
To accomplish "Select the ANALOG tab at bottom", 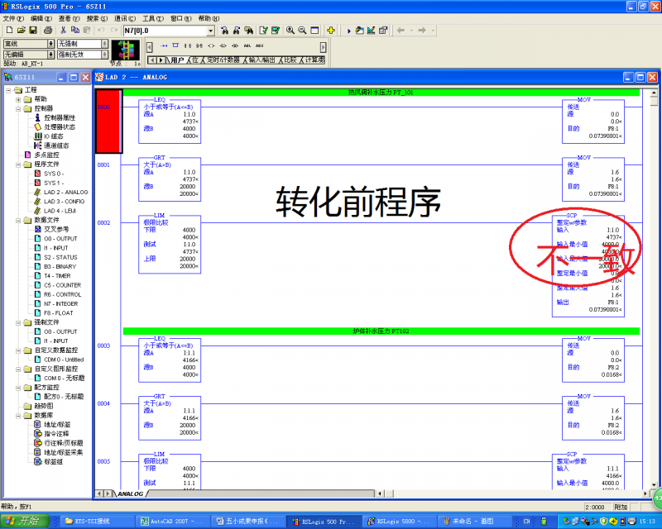I will click(x=130, y=493).
